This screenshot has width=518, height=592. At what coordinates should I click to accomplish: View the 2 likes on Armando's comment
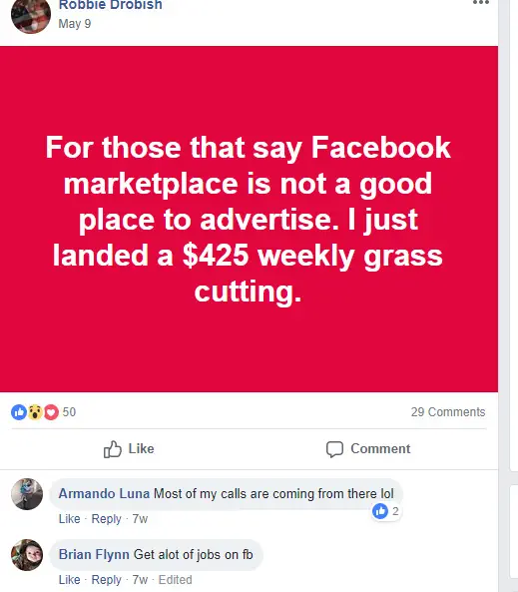click(x=386, y=511)
